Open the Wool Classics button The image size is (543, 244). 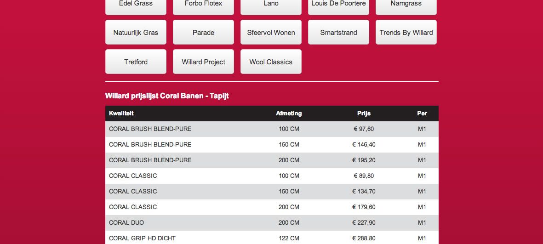click(x=271, y=62)
